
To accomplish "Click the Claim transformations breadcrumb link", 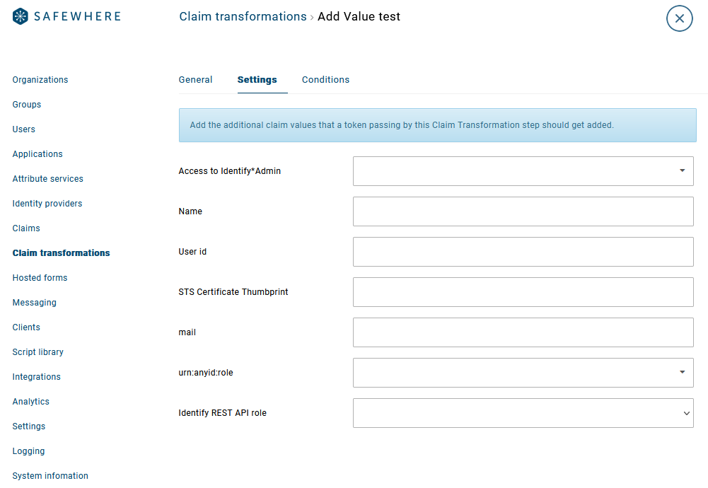I will (x=243, y=17).
